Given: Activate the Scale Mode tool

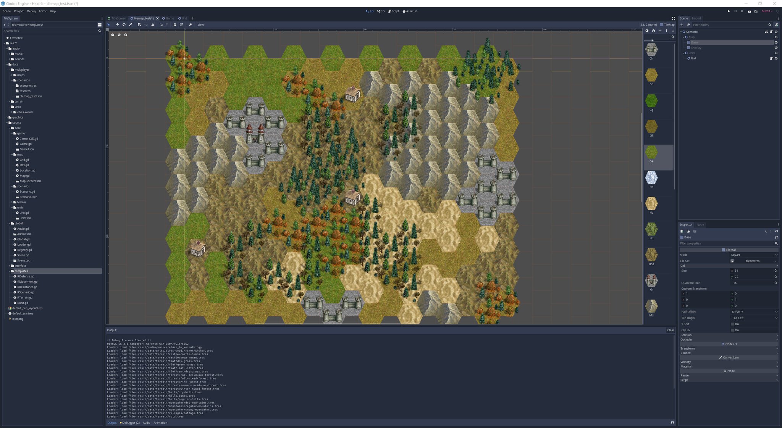Looking at the screenshot, I should click(x=131, y=24).
